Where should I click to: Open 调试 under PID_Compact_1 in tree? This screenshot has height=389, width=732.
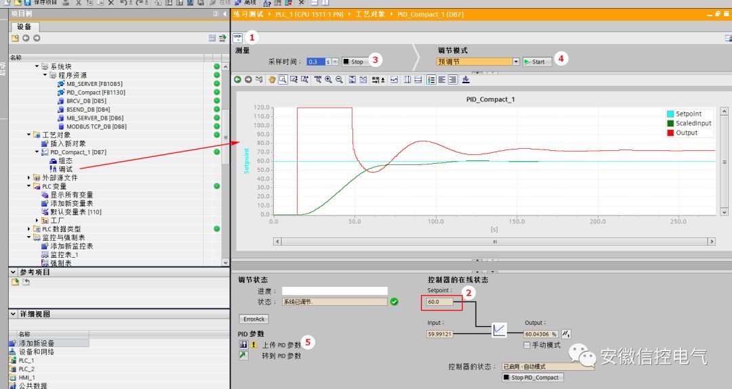(x=65, y=169)
